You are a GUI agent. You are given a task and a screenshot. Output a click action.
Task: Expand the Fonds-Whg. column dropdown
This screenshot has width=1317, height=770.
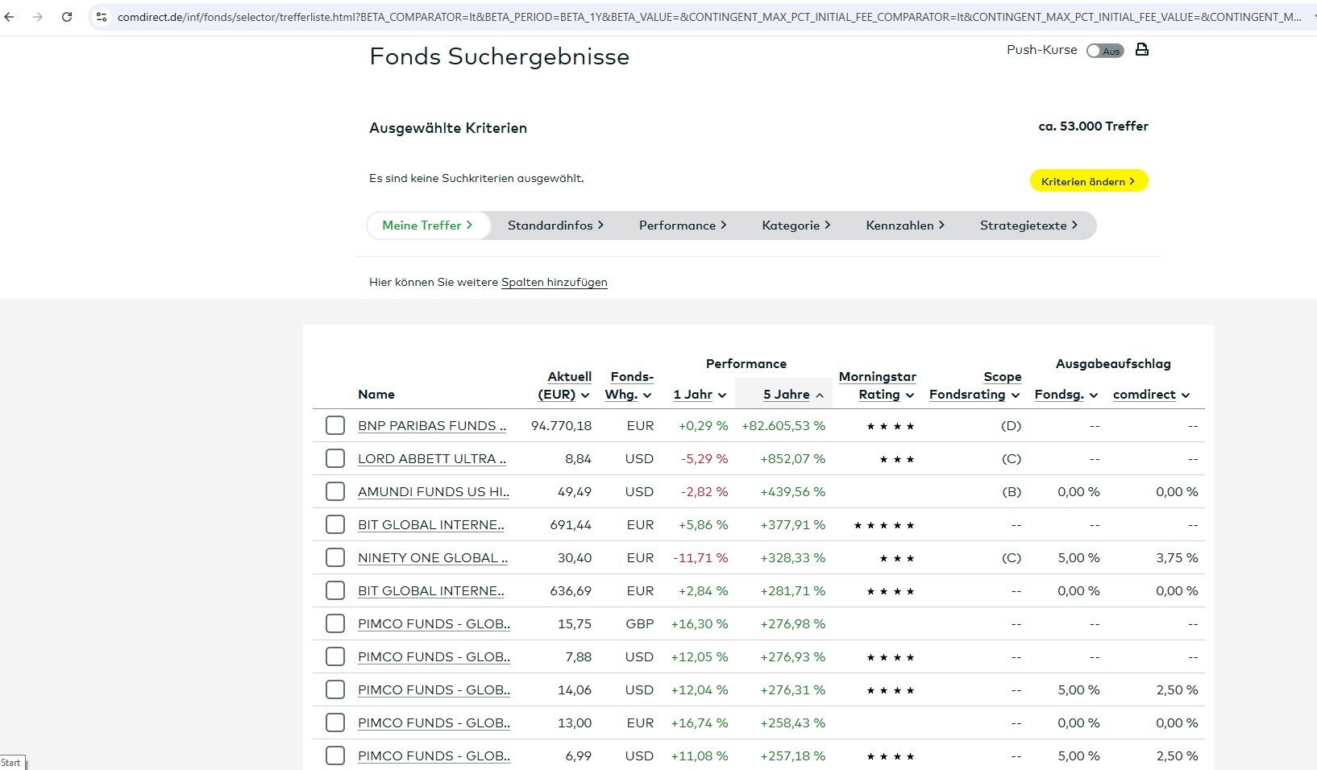point(647,395)
